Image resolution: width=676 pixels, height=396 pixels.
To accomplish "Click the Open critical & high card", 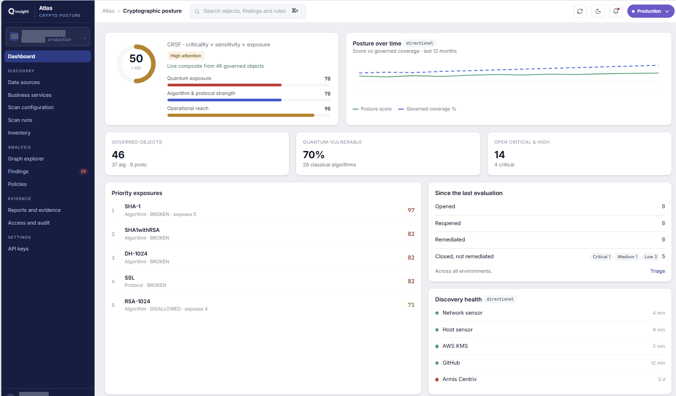I will click(x=580, y=154).
